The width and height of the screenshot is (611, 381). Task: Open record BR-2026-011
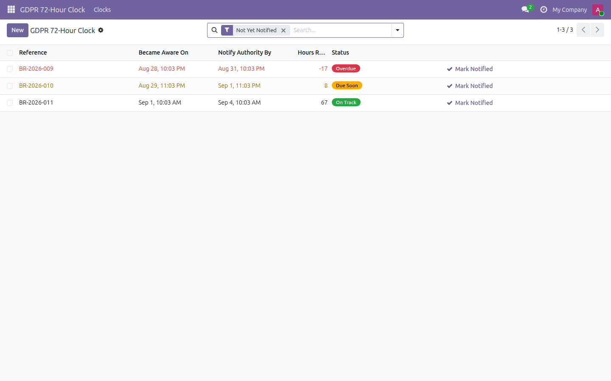tap(36, 102)
